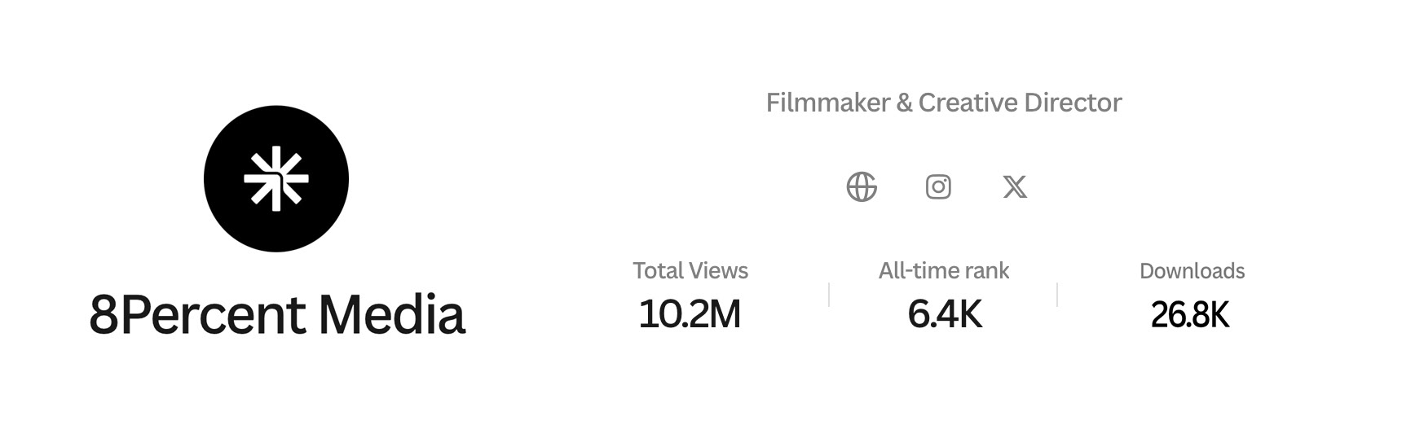
Task: Open the X (Twitter) icon
Action: pyautogui.click(x=1015, y=187)
